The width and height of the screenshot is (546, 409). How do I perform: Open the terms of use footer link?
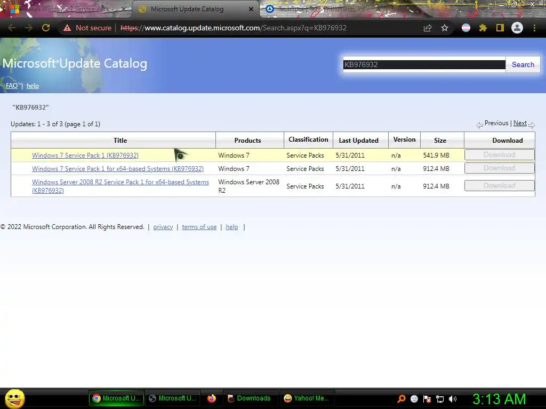(x=199, y=227)
